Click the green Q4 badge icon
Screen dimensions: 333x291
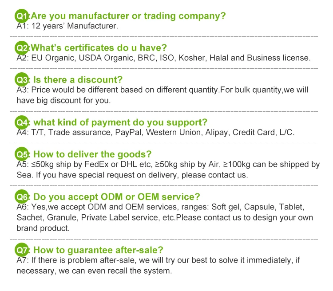(22, 122)
